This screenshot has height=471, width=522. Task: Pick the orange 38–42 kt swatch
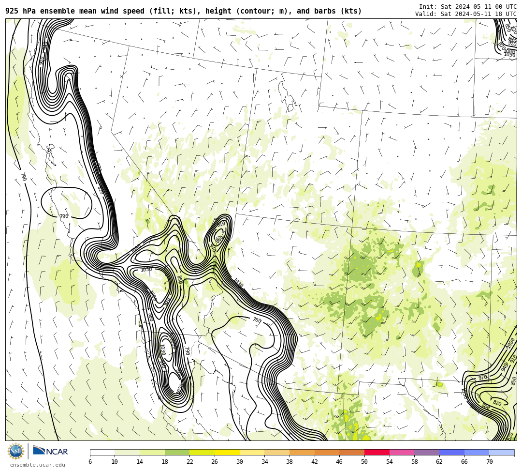pos(302,452)
